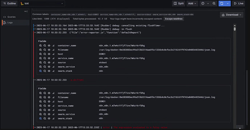Toggle eye icon for service_name in first Fields block

[49, 58]
